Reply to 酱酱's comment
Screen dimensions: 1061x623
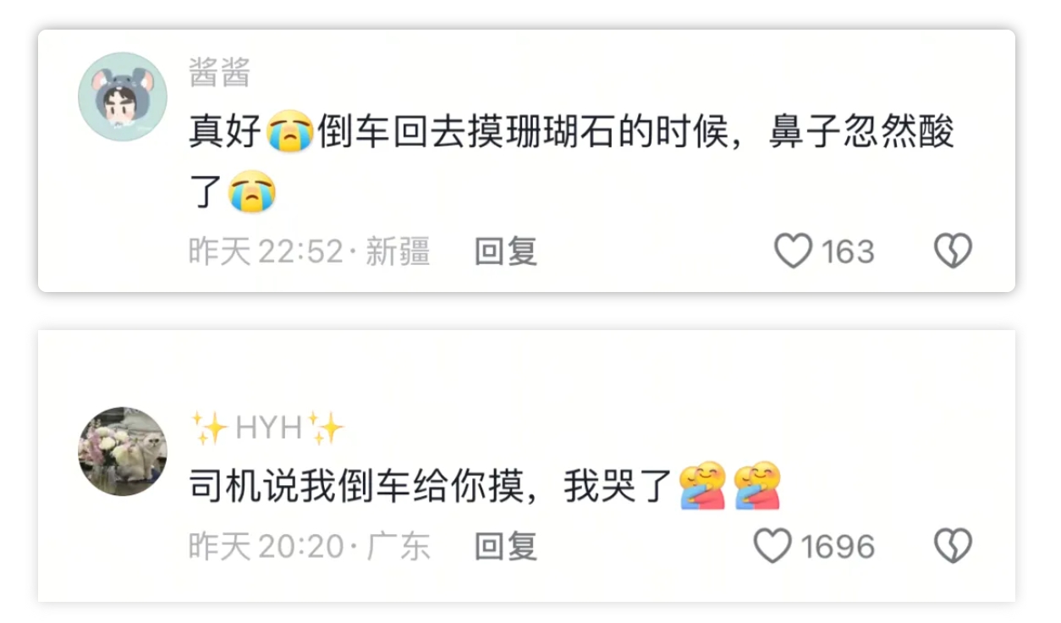coord(506,252)
